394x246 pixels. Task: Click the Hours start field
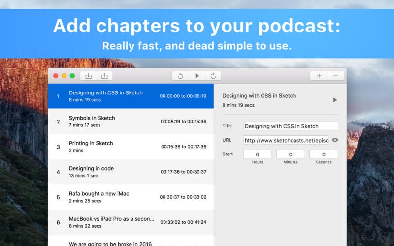point(257,154)
